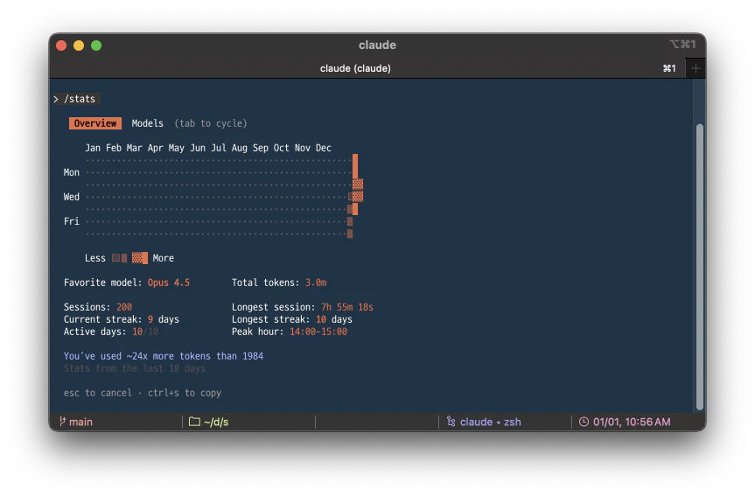Click the 01/01, 10:56 AM timestamp
The height and width of the screenshot is (496, 755).
632,422
